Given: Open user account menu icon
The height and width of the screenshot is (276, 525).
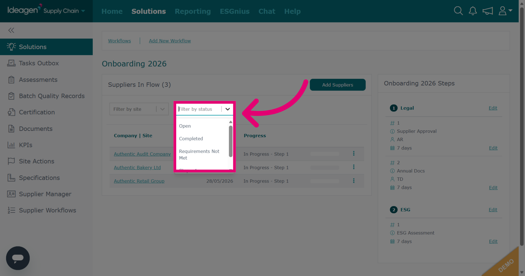Looking at the screenshot, I should pos(505,11).
